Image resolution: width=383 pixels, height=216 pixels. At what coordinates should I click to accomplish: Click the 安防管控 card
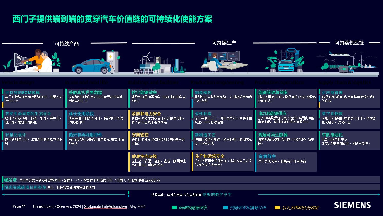(159, 140)
